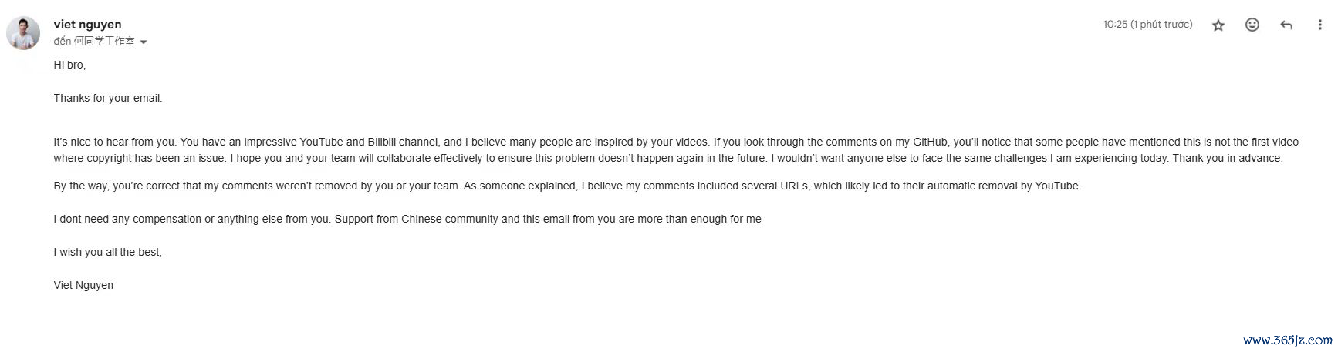Click 'Chinese community' in the message

coord(450,220)
